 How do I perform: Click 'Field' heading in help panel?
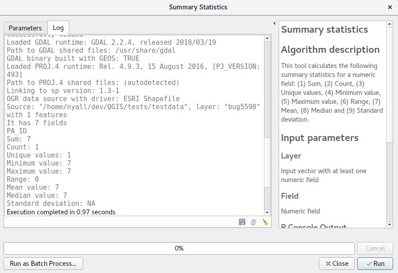[x=289, y=196]
